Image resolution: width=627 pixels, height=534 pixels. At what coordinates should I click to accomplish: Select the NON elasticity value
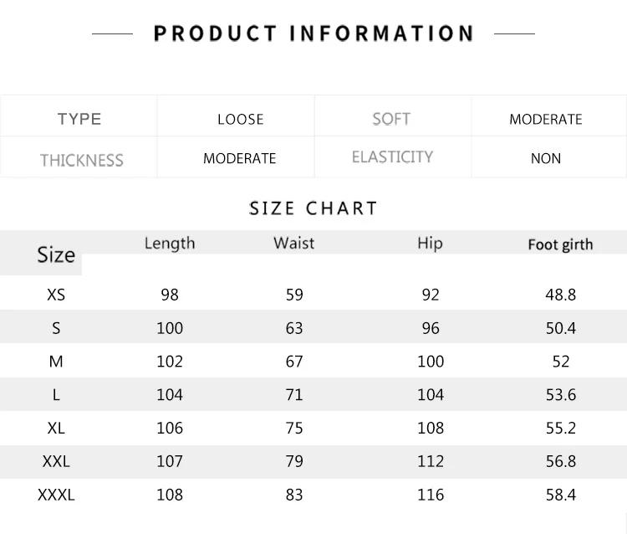click(x=546, y=158)
